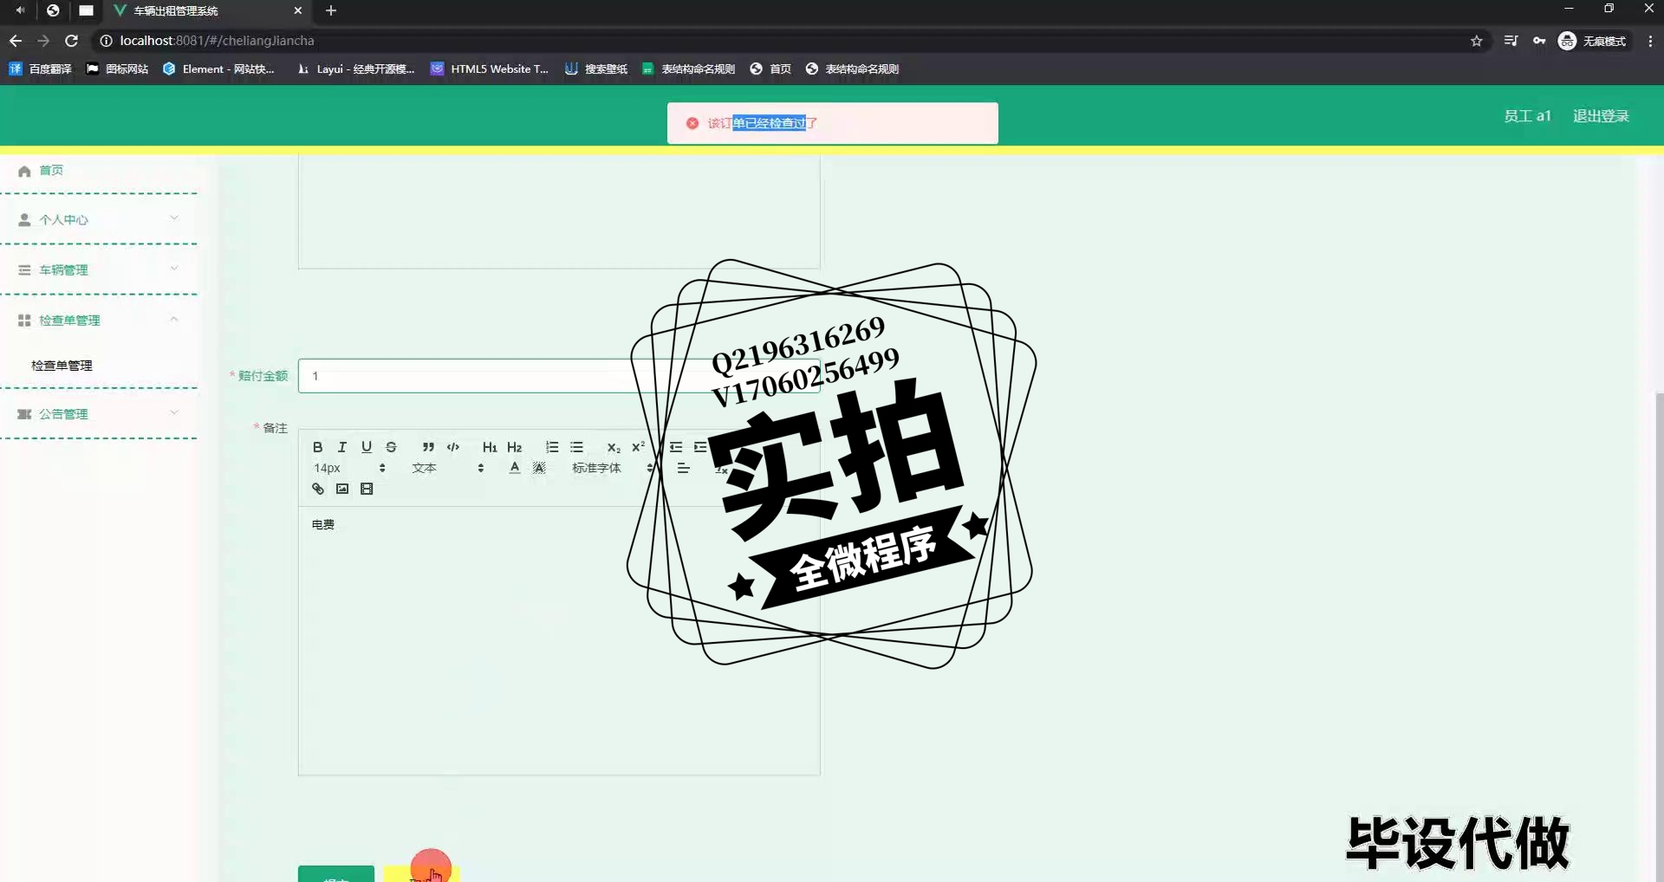Expand the 公告管理 sidebar menu
This screenshot has width=1664, height=882.
[99, 414]
